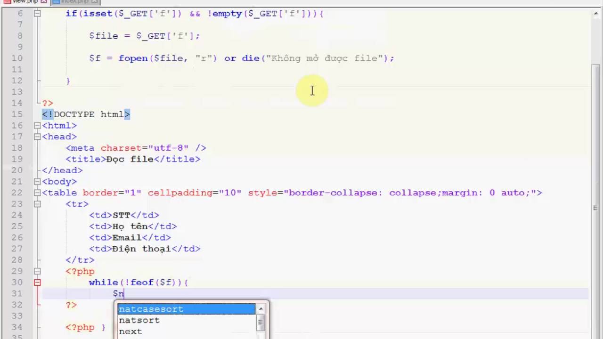
Task: Click the DOCTYPE html declaration
Action: [x=86, y=114]
